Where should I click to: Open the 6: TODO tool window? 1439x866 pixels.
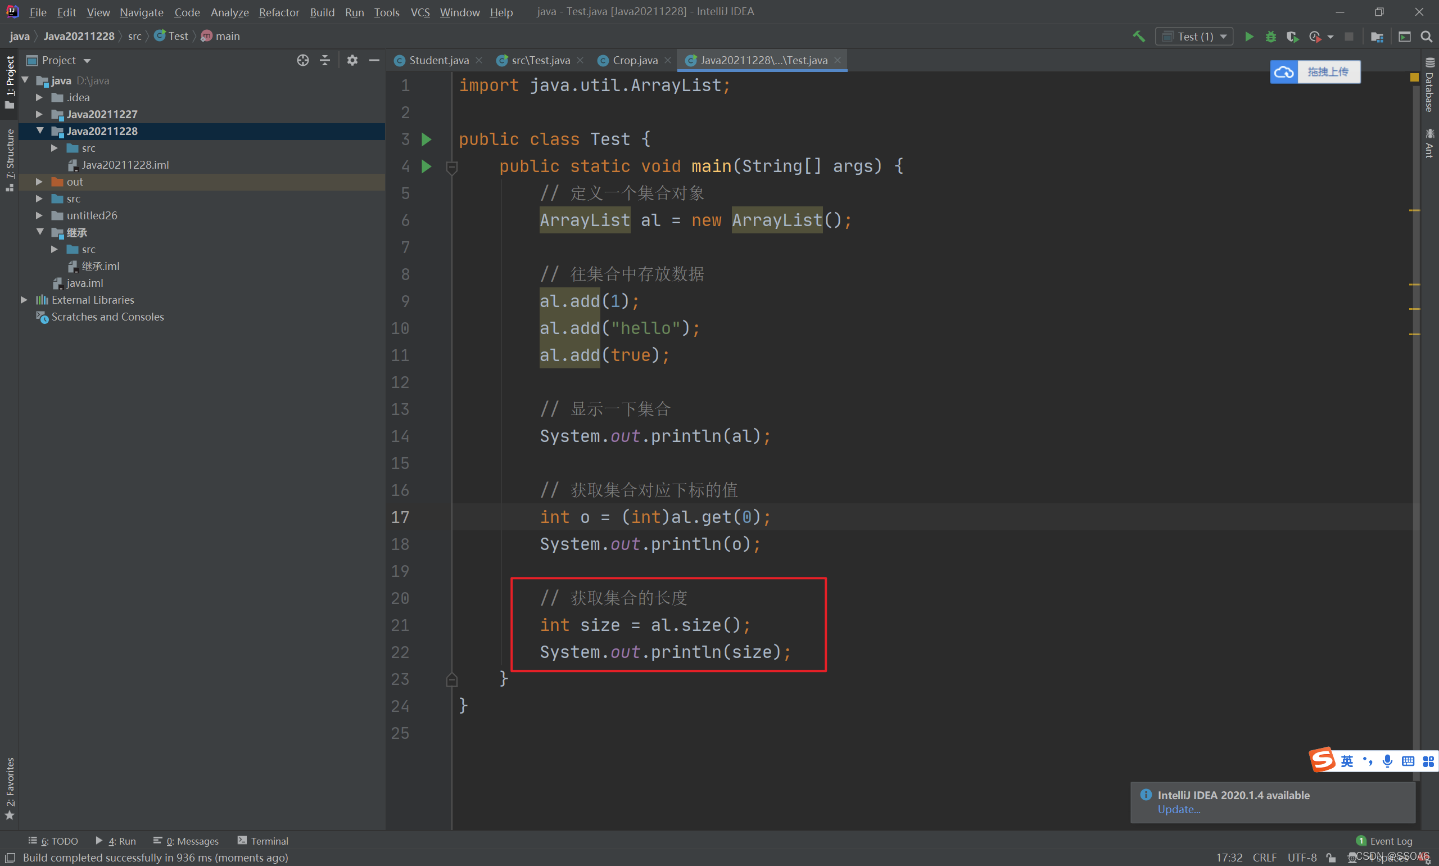53,841
